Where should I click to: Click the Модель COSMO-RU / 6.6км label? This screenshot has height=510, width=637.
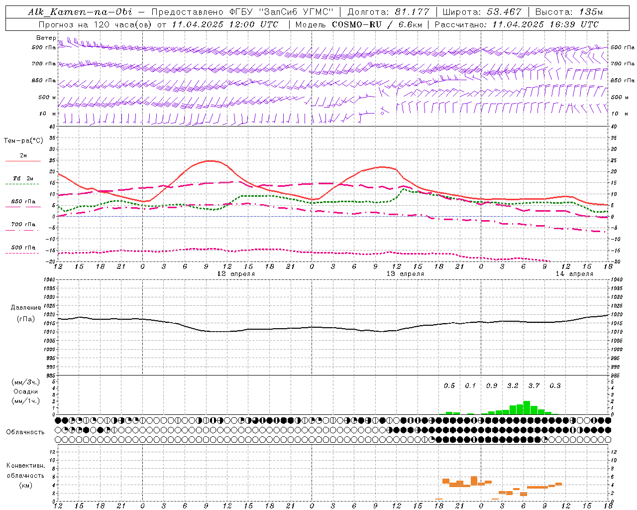(358, 24)
